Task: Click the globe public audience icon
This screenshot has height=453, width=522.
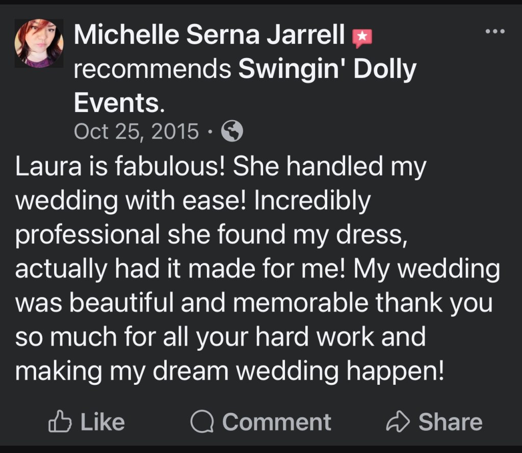Action: coord(232,132)
